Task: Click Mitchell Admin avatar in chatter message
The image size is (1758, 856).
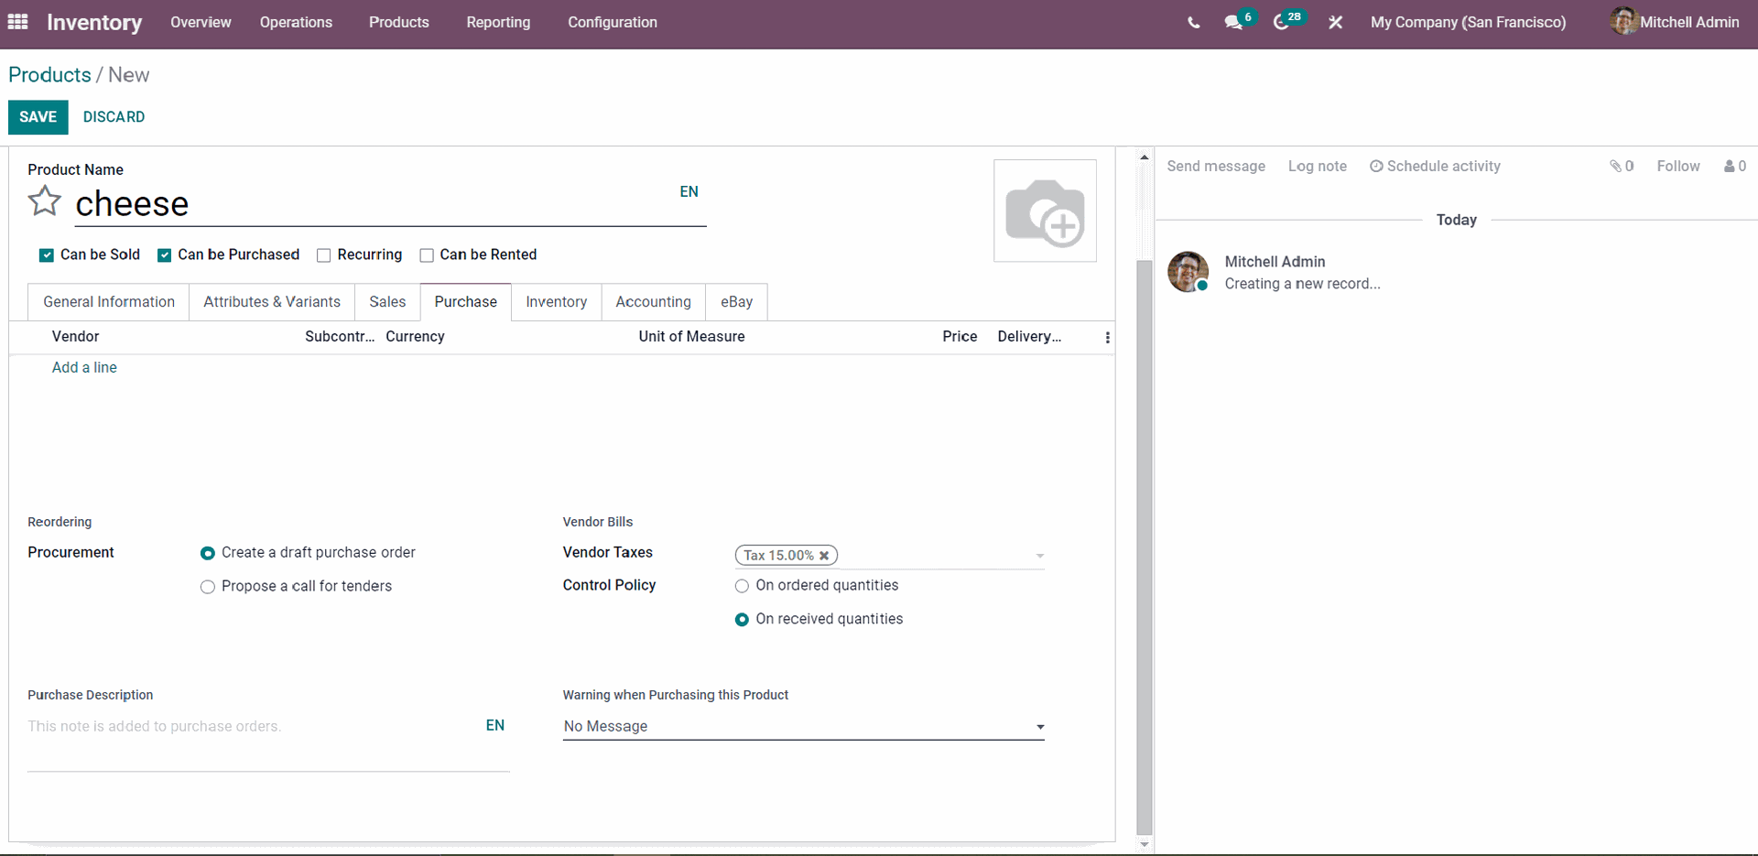Action: pos(1188,272)
